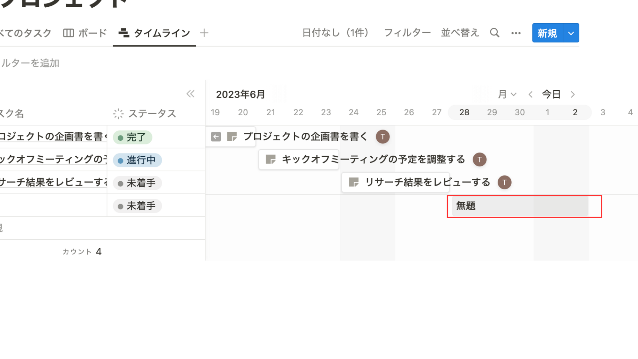
Task: Switch to the ボード view tab
Action: (x=85, y=33)
